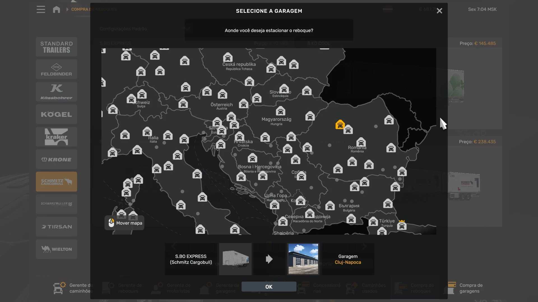Click the Cluj-Napoca garage thumbnail image
The height and width of the screenshot is (302, 538).
click(x=303, y=259)
